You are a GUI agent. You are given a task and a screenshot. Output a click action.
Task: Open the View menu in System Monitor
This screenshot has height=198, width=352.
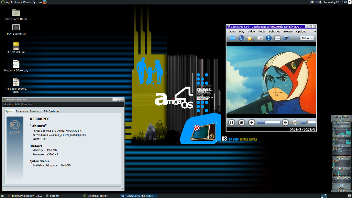tap(24, 104)
